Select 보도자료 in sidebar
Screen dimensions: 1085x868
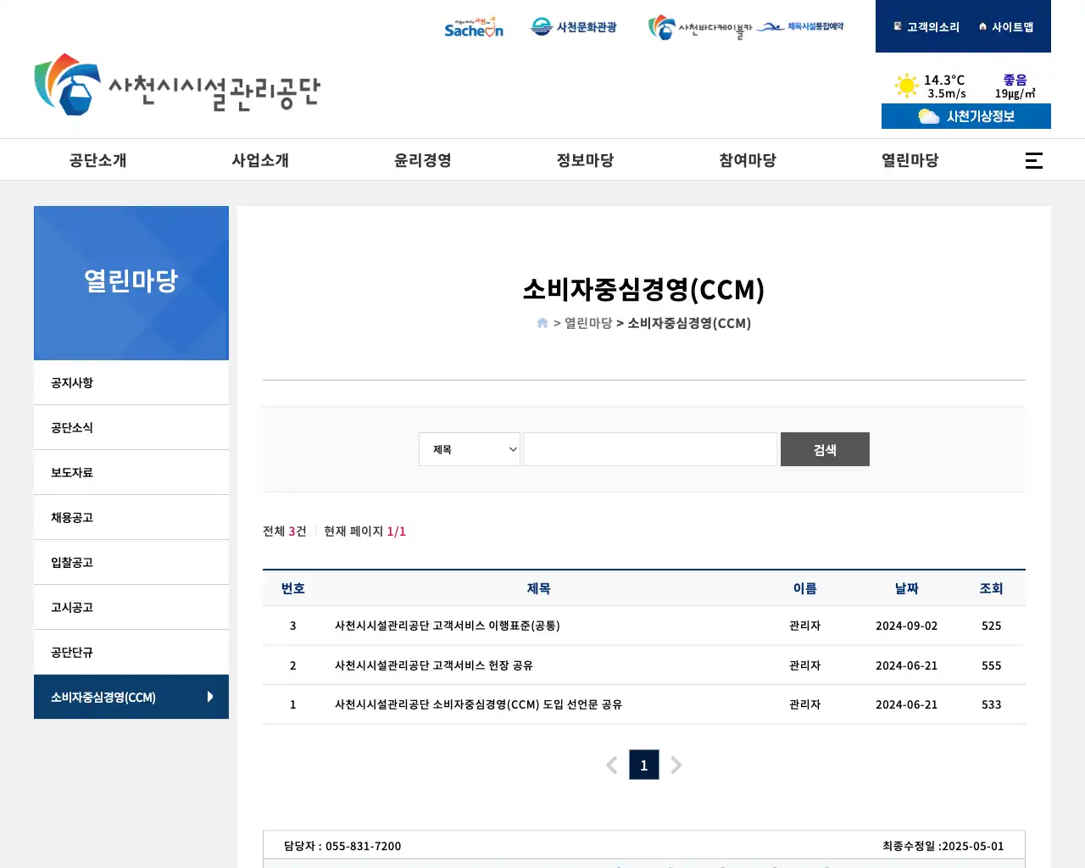(131, 472)
